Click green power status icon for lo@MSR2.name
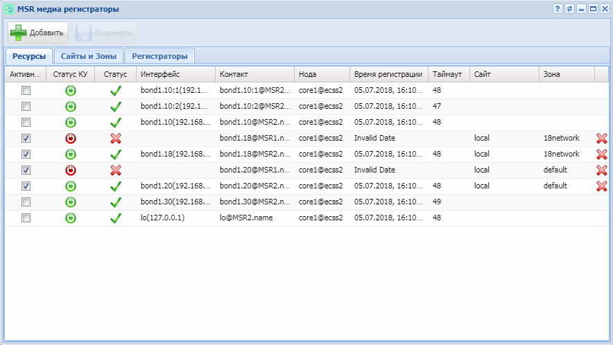The image size is (613, 345). point(71,218)
